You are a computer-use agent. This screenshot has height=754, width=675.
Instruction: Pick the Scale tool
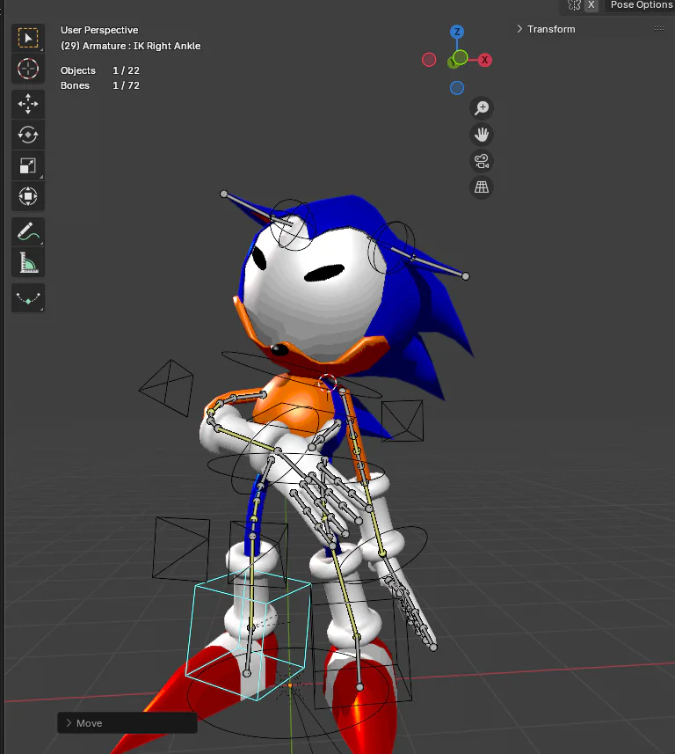pyautogui.click(x=28, y=165)
